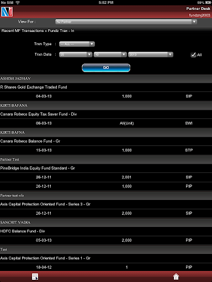This screenshot has width=212, height=282.
Task: Open the Trxn Type dropdown
Action: pyautogui.click(x=77, y=44)
